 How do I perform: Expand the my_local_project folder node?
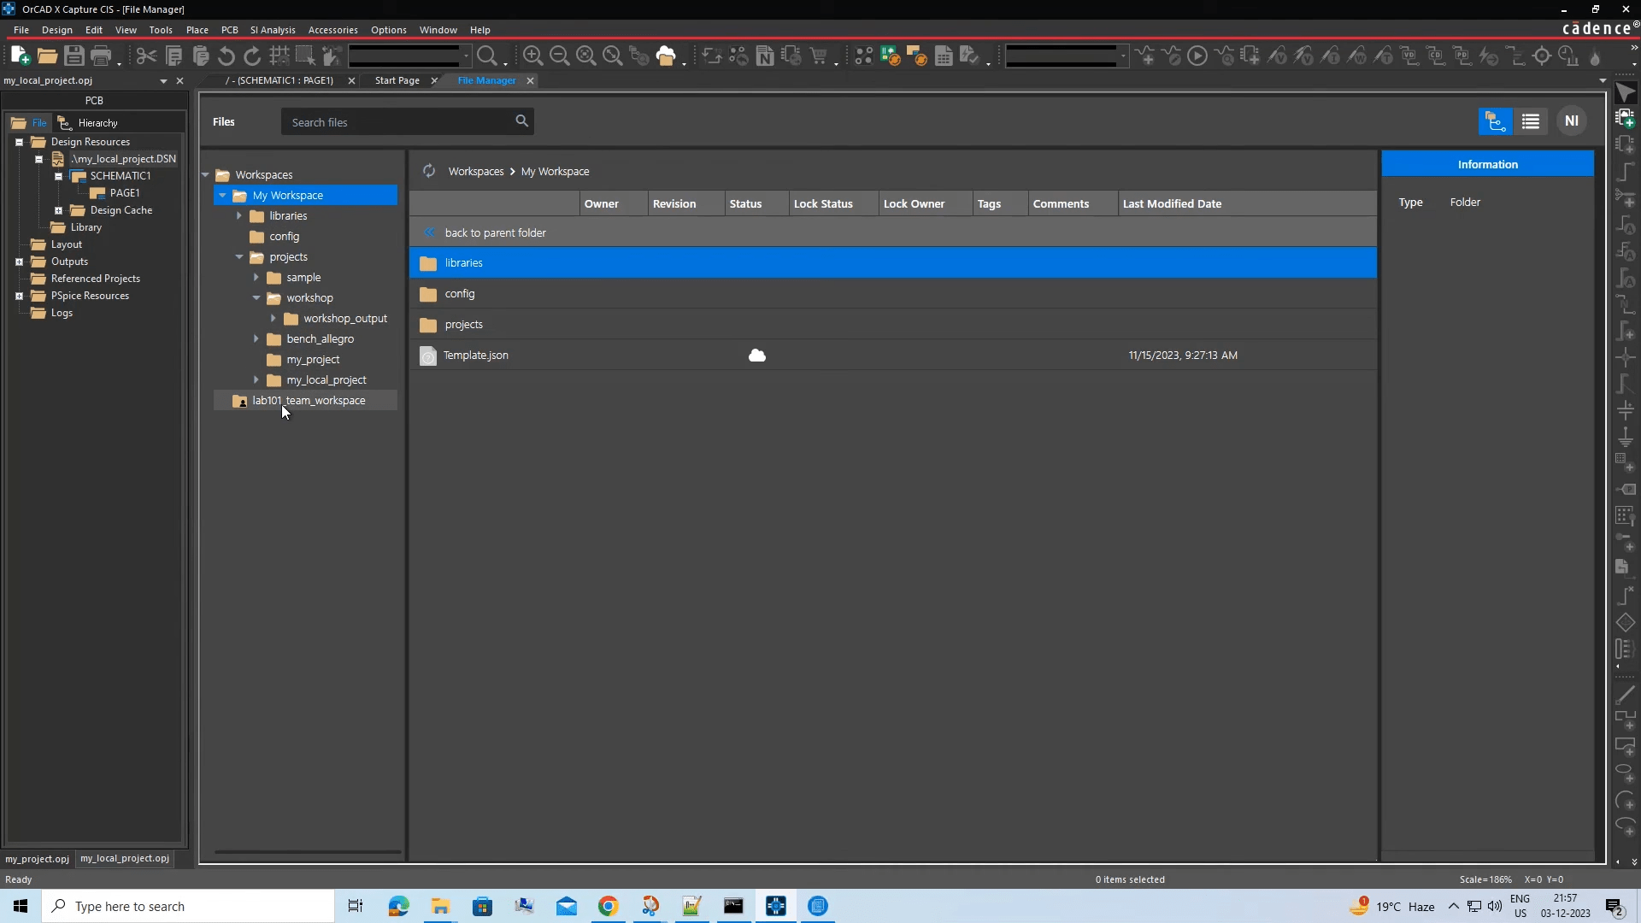click(256, 379)
